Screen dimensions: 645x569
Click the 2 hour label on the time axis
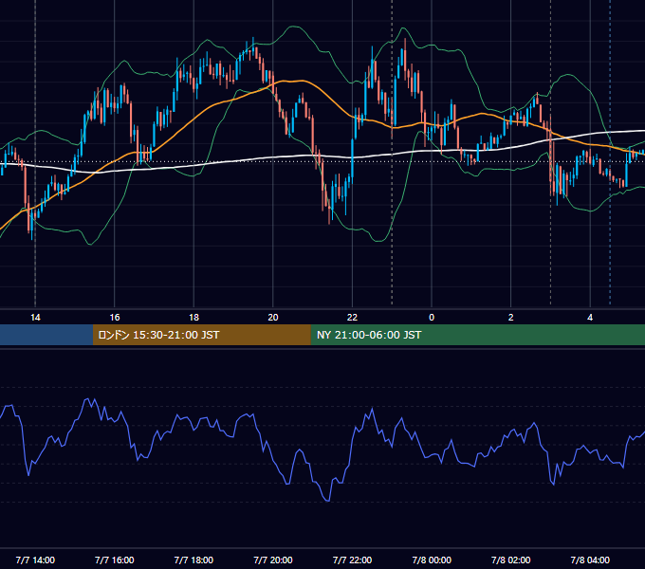click(x=511, y=318)
